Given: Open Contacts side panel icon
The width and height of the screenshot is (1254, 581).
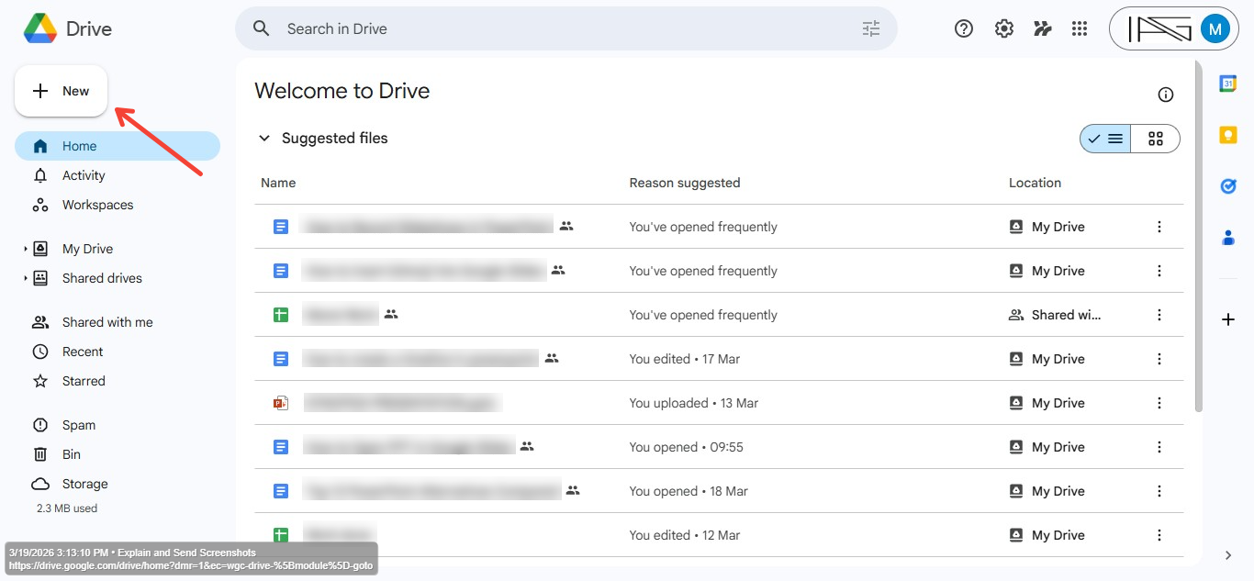Looking at the screenshot, I should coord(1228,238).
